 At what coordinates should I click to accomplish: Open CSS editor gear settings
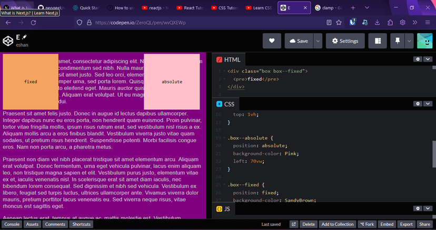point(418,104)
